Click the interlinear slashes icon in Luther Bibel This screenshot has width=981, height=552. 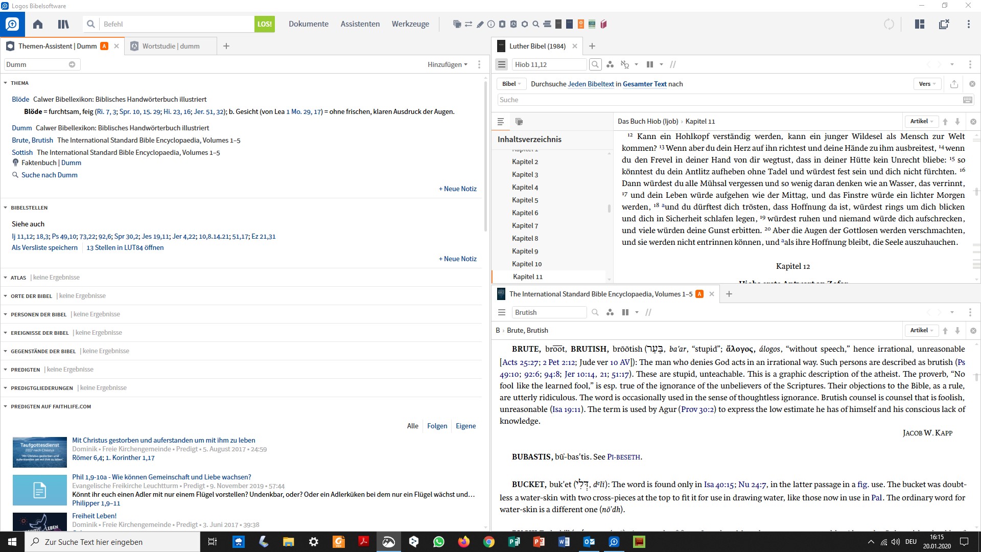tap(673, 64)
